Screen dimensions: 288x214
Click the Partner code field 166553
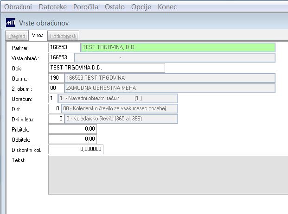64,48
